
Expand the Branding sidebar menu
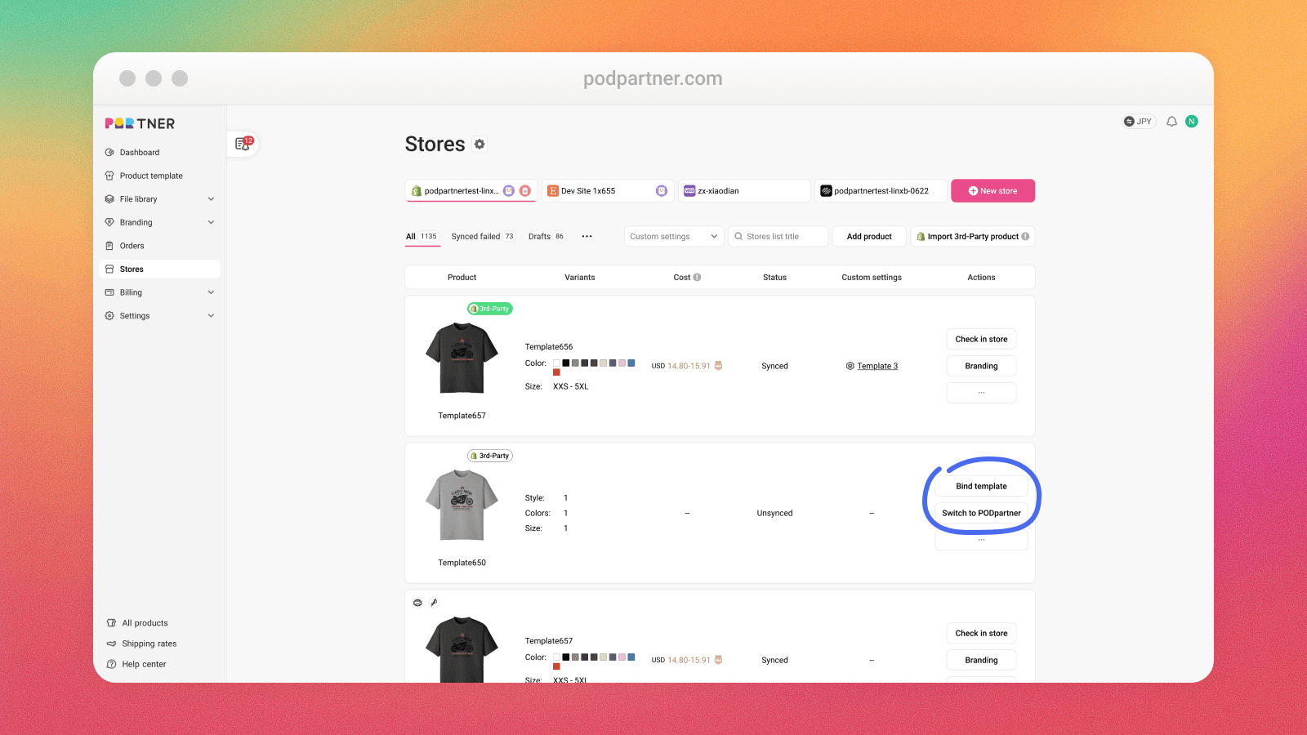[160, 222]
